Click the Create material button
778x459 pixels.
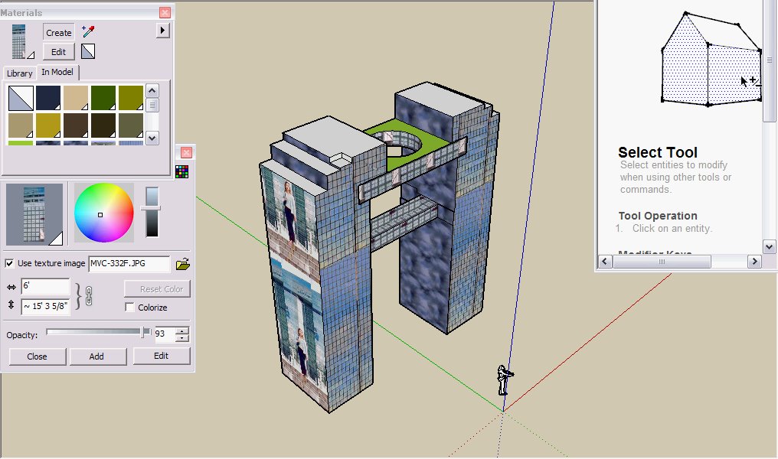tap(58, 33)
